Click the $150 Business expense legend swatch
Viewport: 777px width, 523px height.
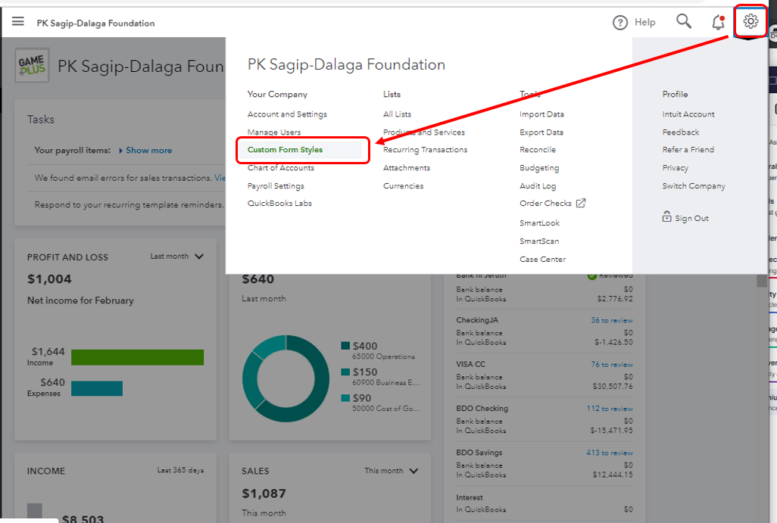click(x=345, y=372)
